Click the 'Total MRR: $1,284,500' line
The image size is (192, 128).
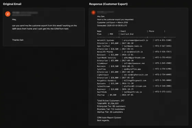pyautogui.click(x=108, y=104)
